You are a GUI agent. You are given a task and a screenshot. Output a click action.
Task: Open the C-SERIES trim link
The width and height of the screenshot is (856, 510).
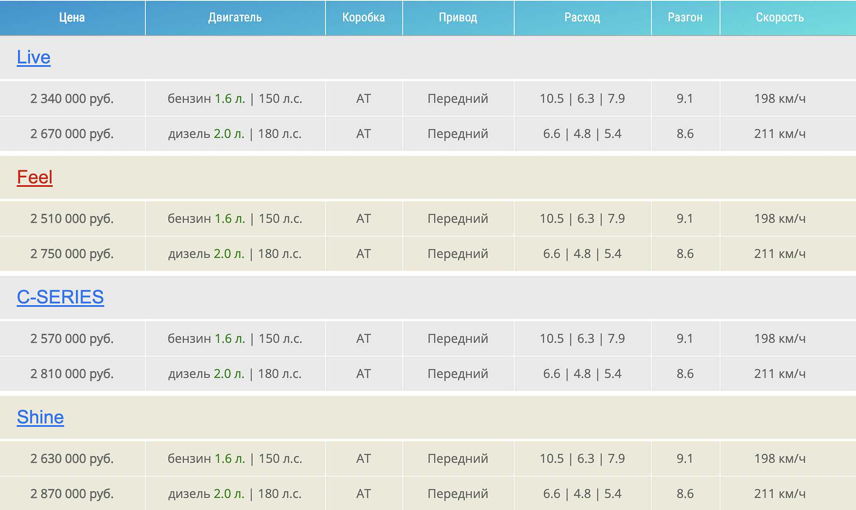coord(60,297)
